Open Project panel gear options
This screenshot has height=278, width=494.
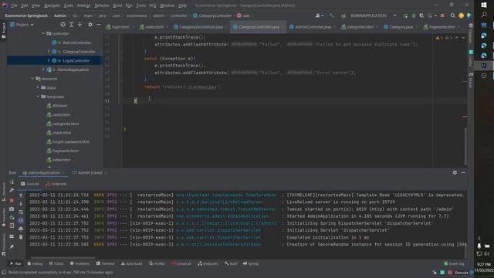tap(90, 25)
